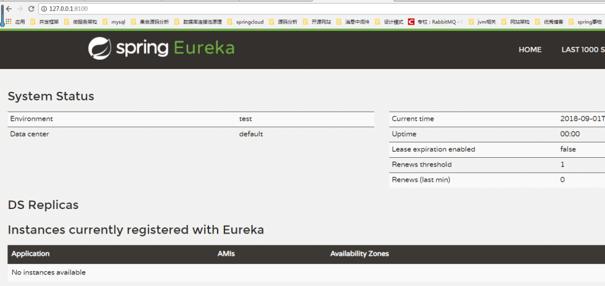Click the environment value test
605x286 pixels.
point(245,119)
